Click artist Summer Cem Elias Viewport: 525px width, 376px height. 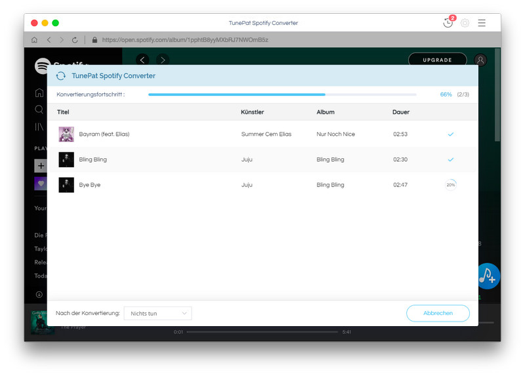(266, 134)
